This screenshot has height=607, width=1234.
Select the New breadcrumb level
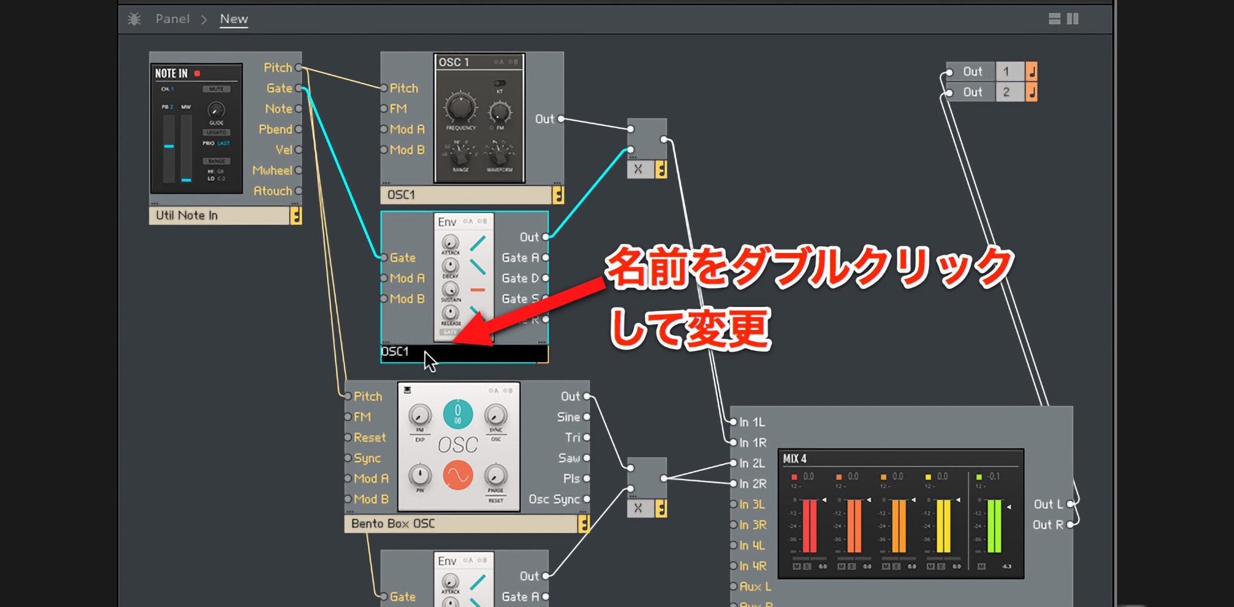pyautogui.click(x=234, y=19)
